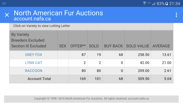Screen dimensions: 183x103
Task: Tap the battery status icon
Action: click(x=167, y=4)
